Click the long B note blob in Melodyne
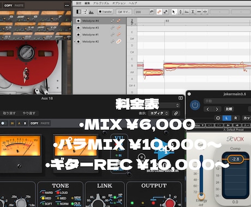 [206, 65]
